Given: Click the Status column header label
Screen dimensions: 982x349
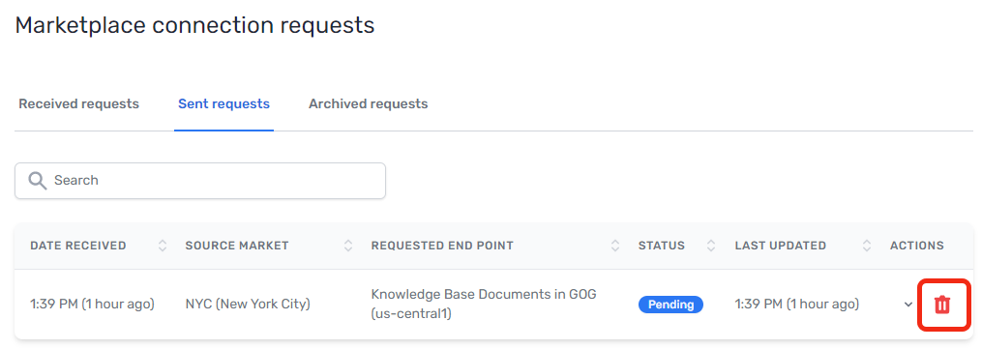Looking at the screenshot, I should [662, 246].
